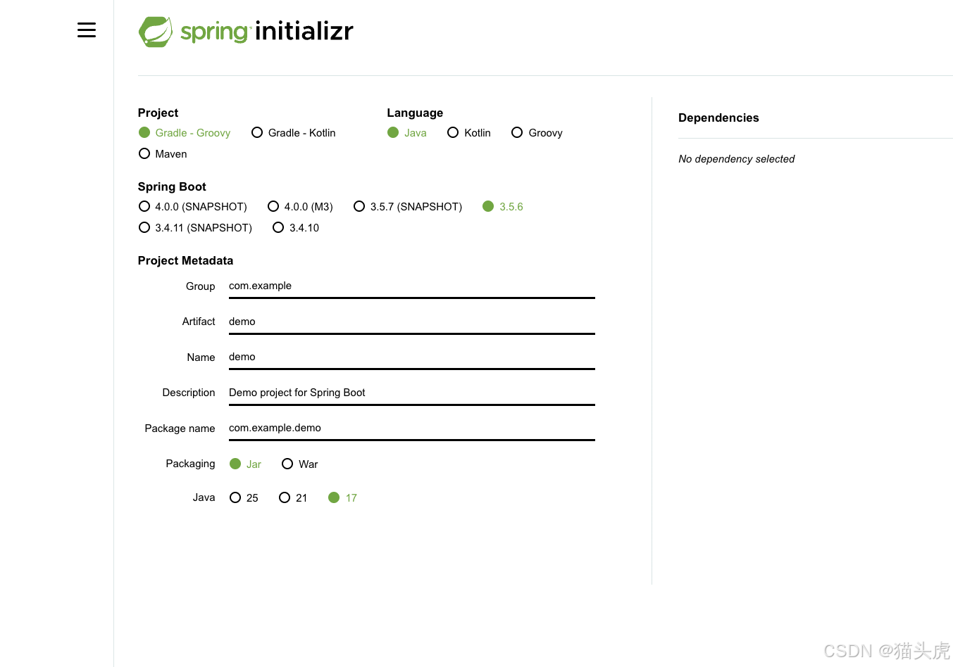Image resolution: width=953 pixels, height=667 pixels.
Task: Edit the Group field com.example
Action: [412, 286]
